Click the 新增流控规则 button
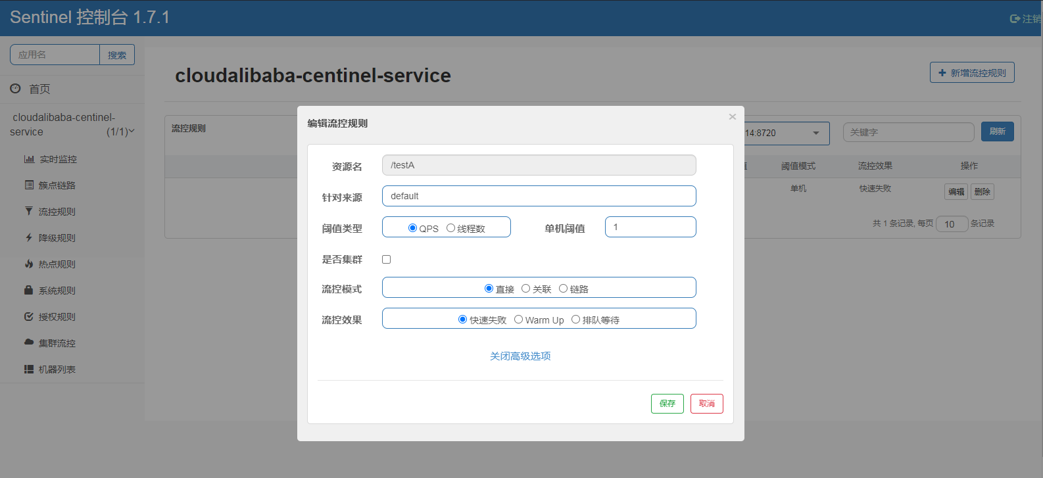This screenshot has width=1043, height=478. (972, 72)
